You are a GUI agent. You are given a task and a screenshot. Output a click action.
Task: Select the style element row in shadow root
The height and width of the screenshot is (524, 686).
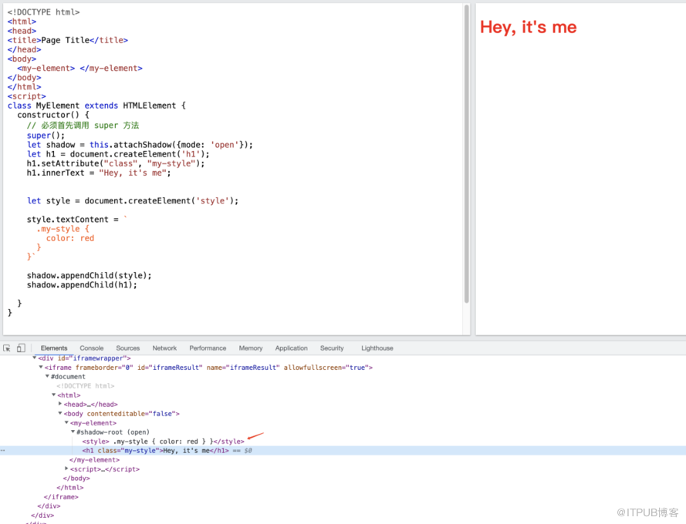point(162,442)
